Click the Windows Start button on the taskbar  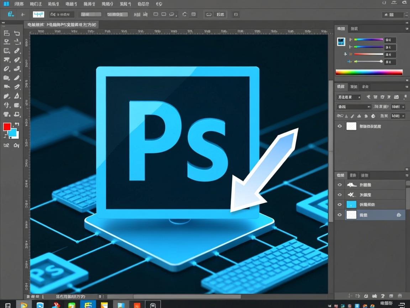point(8,305)
